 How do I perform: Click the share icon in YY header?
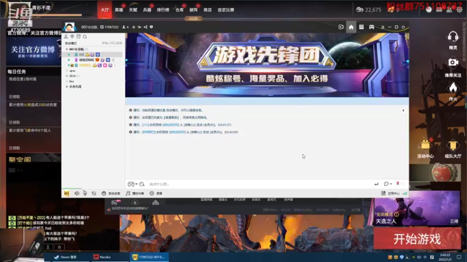click(x=145, y=27)
